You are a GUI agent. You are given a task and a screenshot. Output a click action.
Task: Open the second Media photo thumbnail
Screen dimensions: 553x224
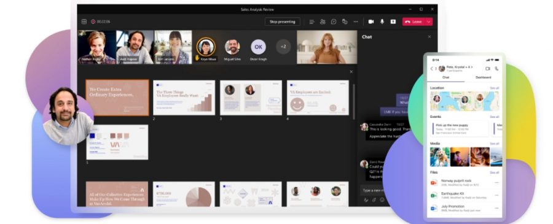pos(460,156)
